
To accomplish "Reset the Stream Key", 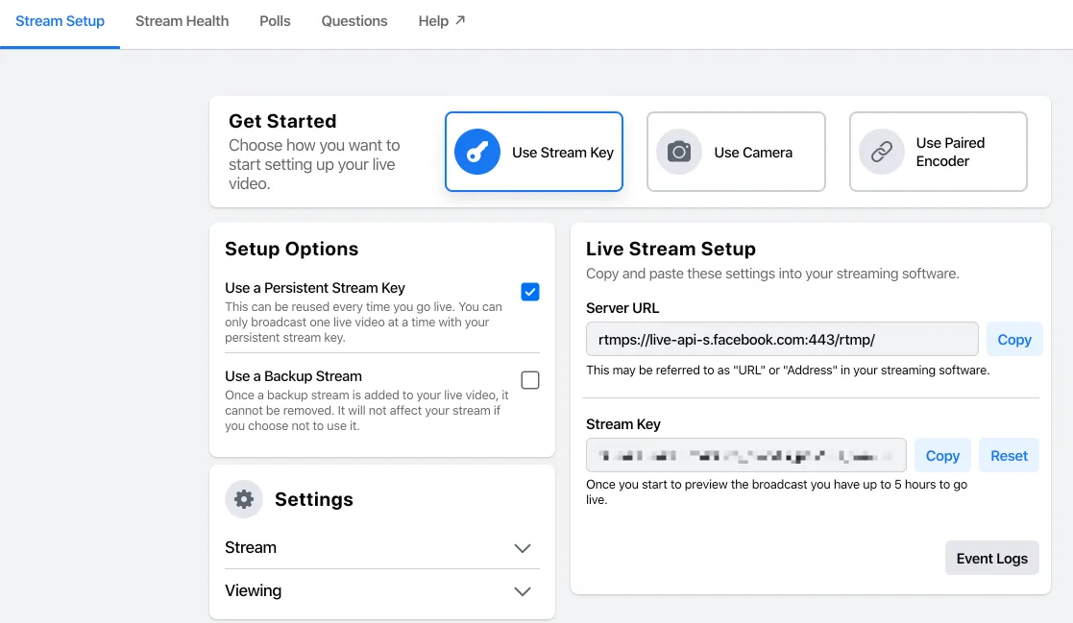I will click(x=1009, y=455).
